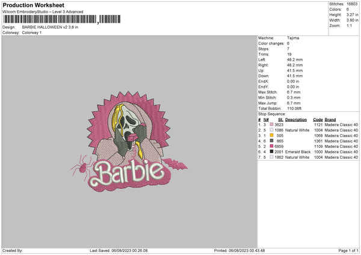
Task: Click 'Madeira Classic 40' brand in stop 6
Action: click(341, 152)
